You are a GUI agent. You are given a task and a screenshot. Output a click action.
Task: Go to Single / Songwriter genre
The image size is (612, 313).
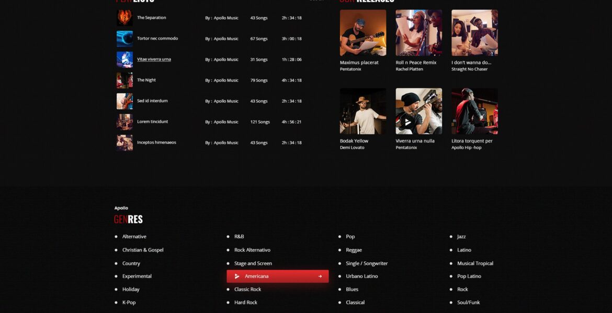(367, 263)
